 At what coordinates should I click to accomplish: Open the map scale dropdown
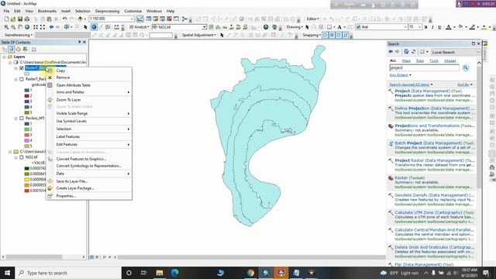point(132,19)
